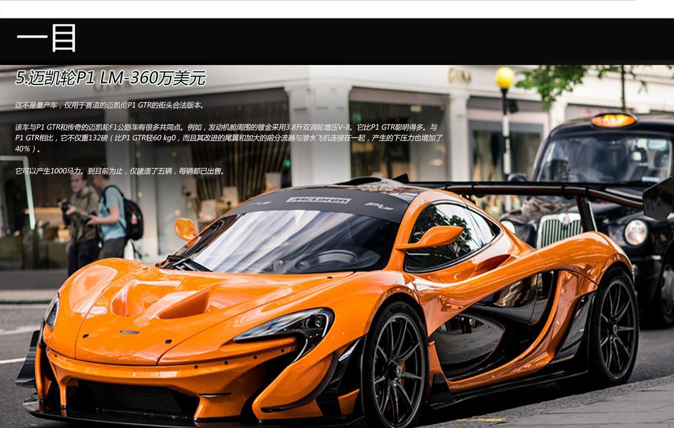Click the black header bar
Screen dimensions: 674x428
337,41
